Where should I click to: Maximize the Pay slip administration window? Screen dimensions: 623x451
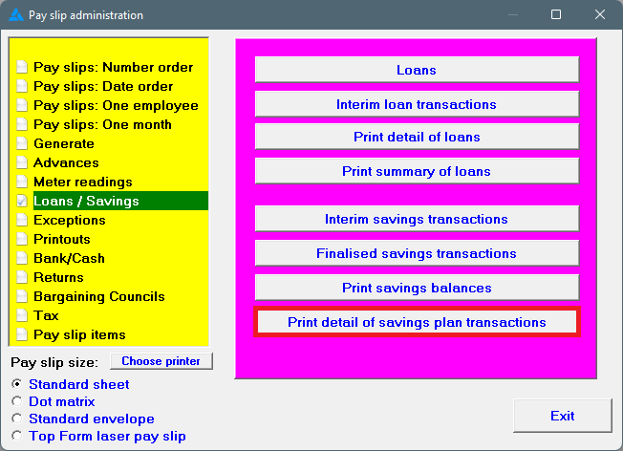(556, 14)
